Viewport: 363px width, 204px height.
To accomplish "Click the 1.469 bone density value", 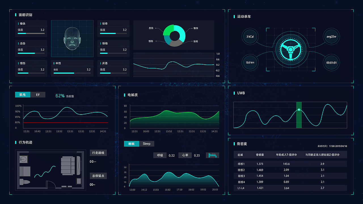I will 260,170.
